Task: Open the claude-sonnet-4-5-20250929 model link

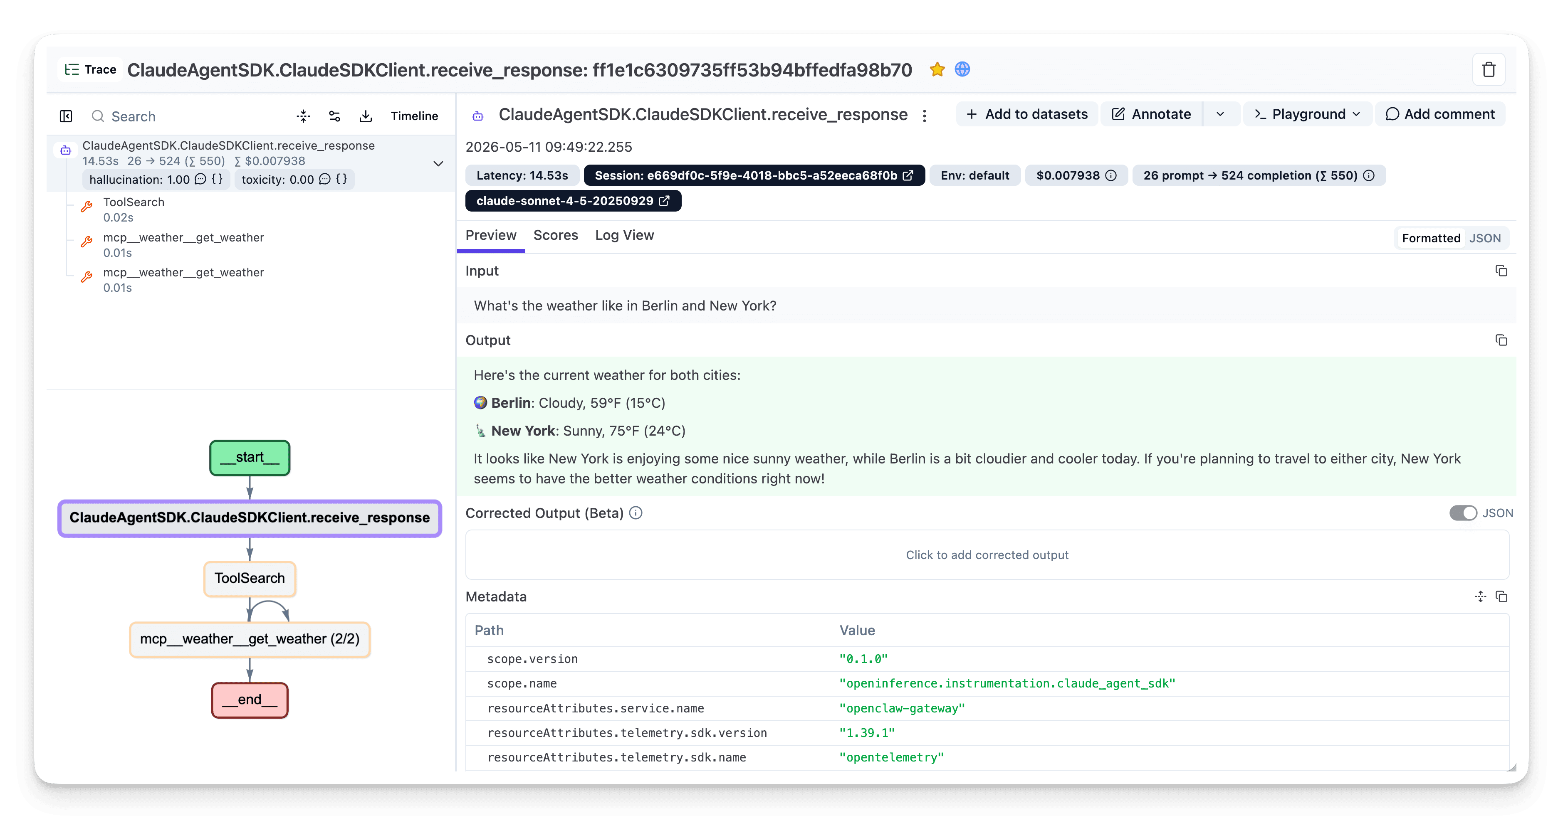Action: click(573, 201)
